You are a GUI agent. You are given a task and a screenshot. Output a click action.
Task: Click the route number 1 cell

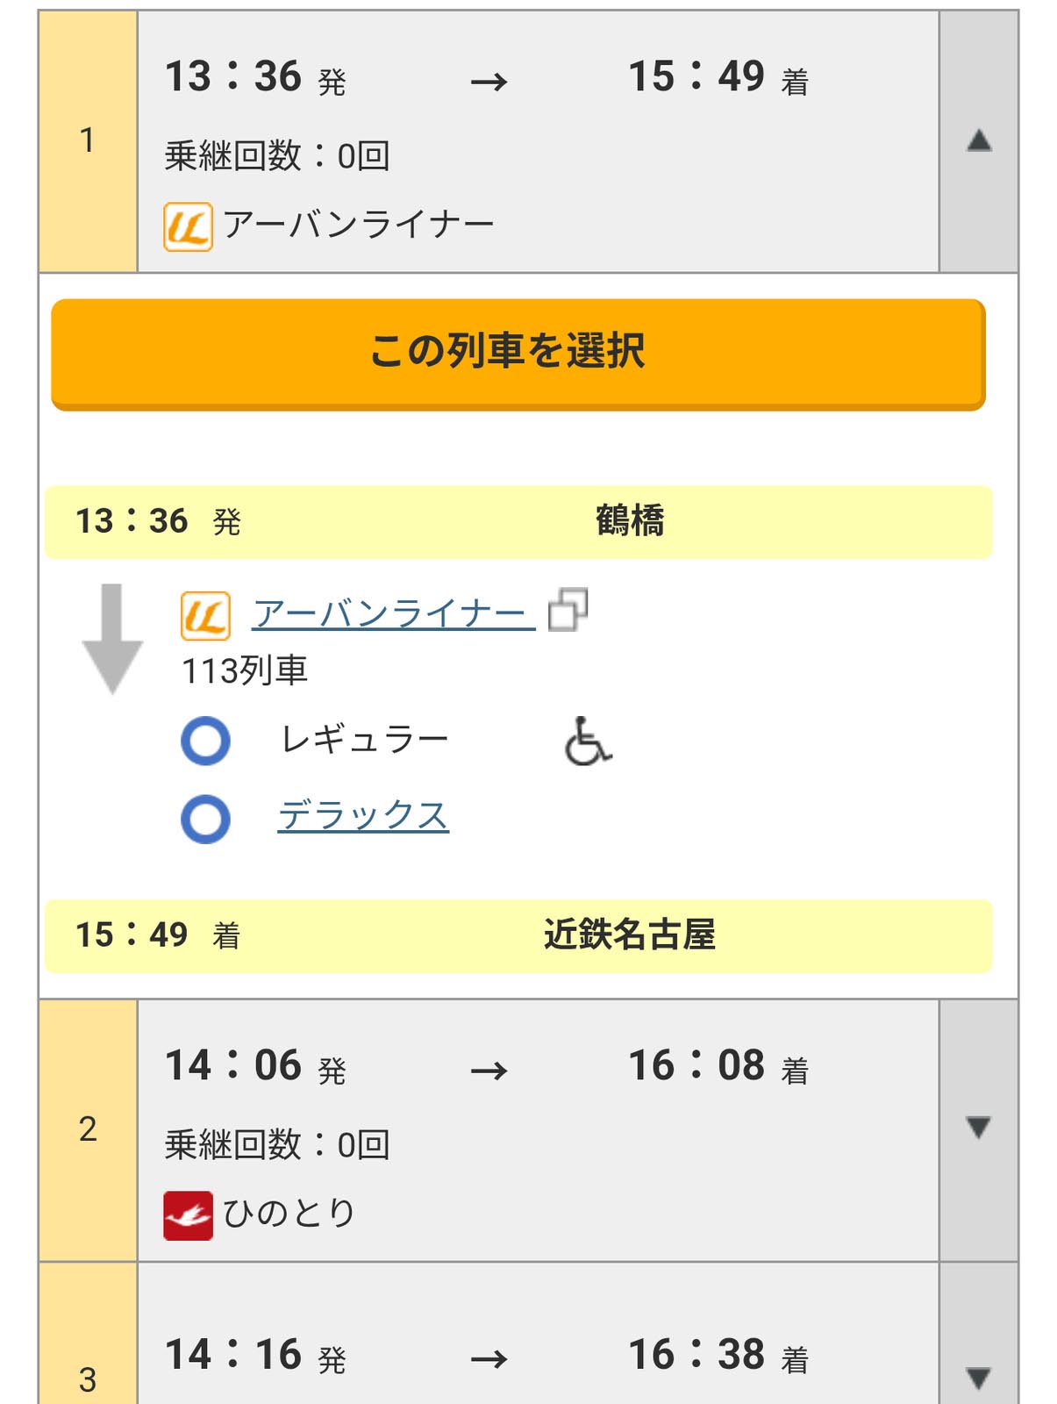pos(86,140)
